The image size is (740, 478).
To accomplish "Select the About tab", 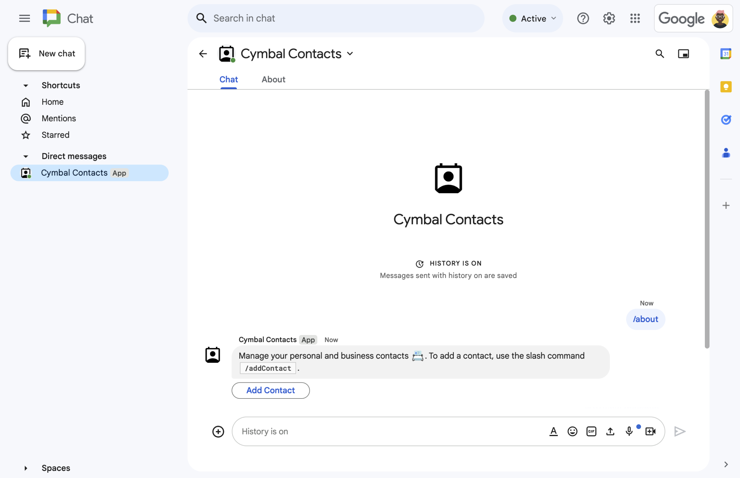I will [x=273, y=79].
